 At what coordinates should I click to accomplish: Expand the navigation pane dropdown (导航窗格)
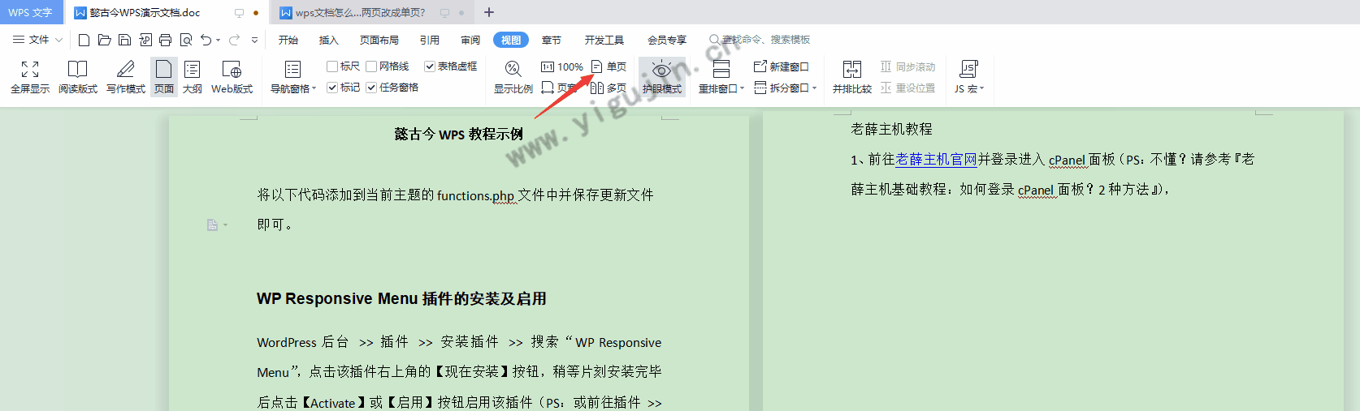[293, 88]
